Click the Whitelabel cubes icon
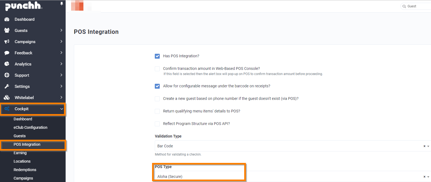Image resolution: width=431 pixels, height=182 pixels. (x=7, y=98)
